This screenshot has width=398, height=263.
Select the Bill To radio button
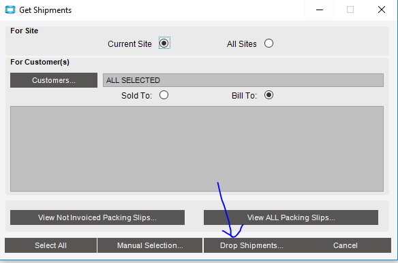[269, 95]
